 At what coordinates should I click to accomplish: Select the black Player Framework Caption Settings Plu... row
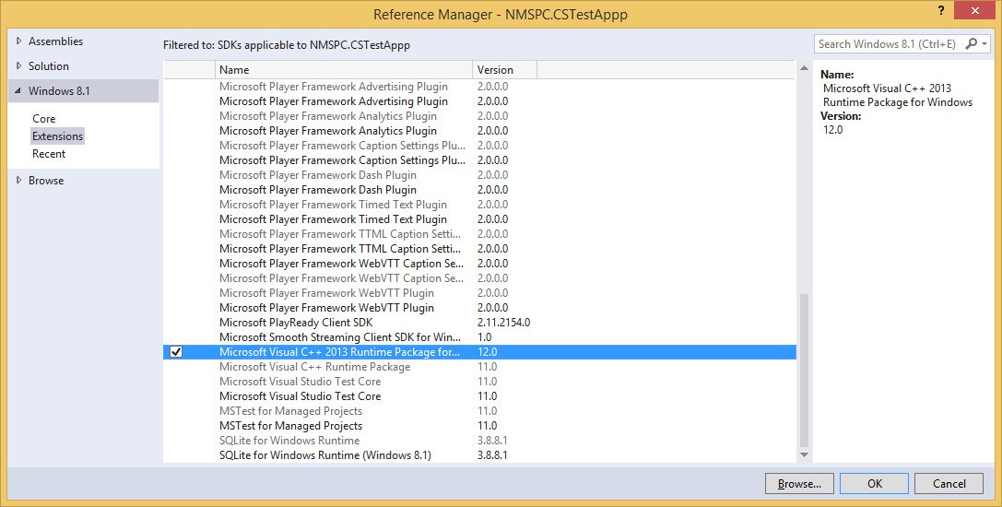tap(479, 160)
